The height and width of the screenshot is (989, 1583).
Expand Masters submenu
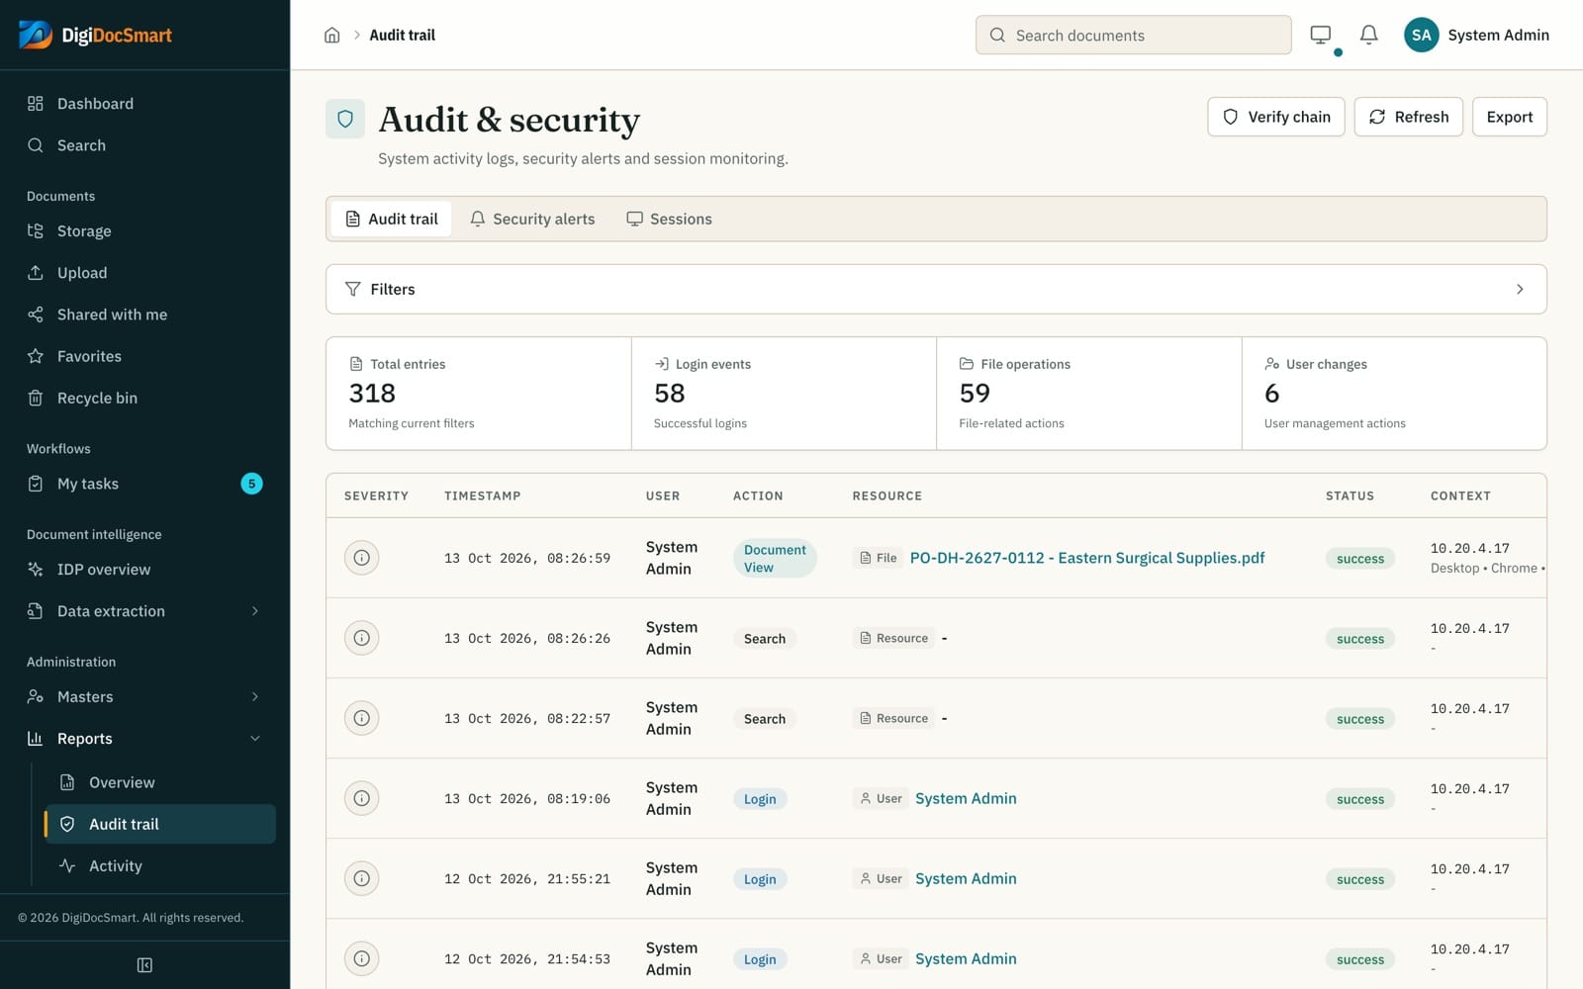click(144, 697)
